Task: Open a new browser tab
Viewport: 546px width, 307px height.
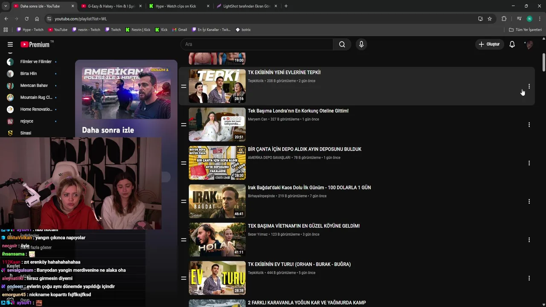Action: 286,6
